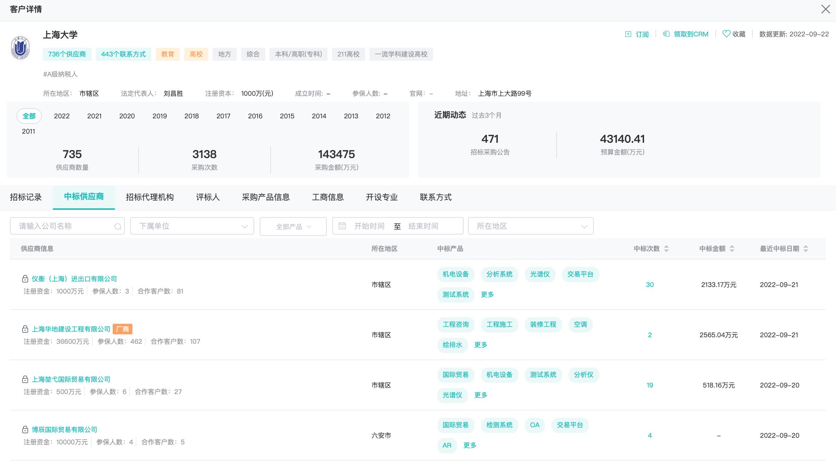Click the 211高校 tag
Screen dimensions: 836x464
[348, 54]
